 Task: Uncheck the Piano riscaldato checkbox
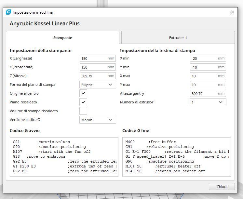pyautogui.click(x=83, y=102)
